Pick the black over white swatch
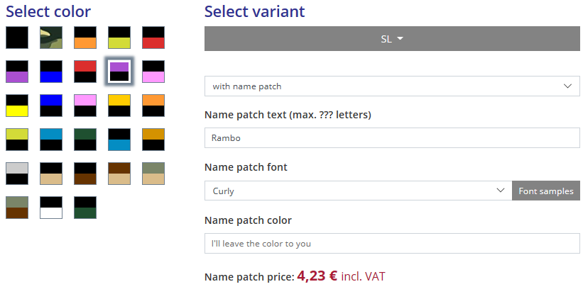The height and width of the screenshot is (294, 583). tap(51, 208)
